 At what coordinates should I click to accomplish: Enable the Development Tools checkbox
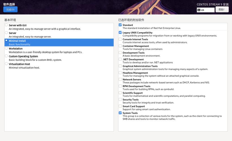coord(120,53)
